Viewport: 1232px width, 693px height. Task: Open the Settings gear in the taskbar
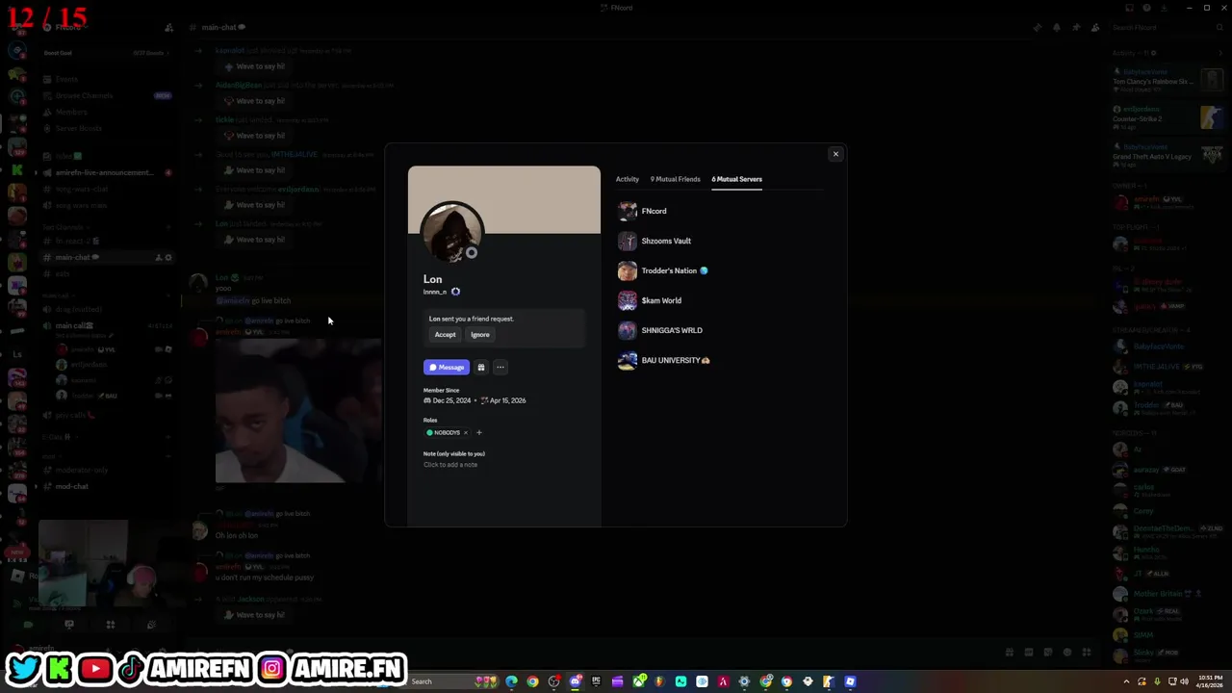(x=744, y=681)
